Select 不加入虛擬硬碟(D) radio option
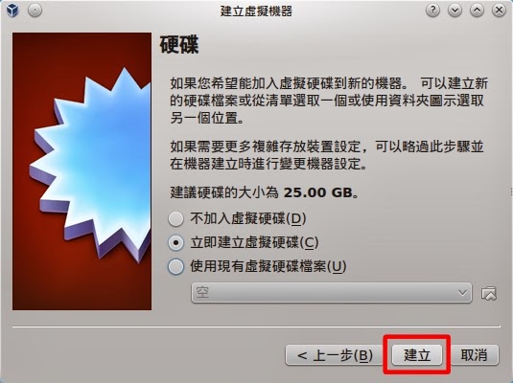This screenshot has width=513, height=383. [x=176, y=218]
